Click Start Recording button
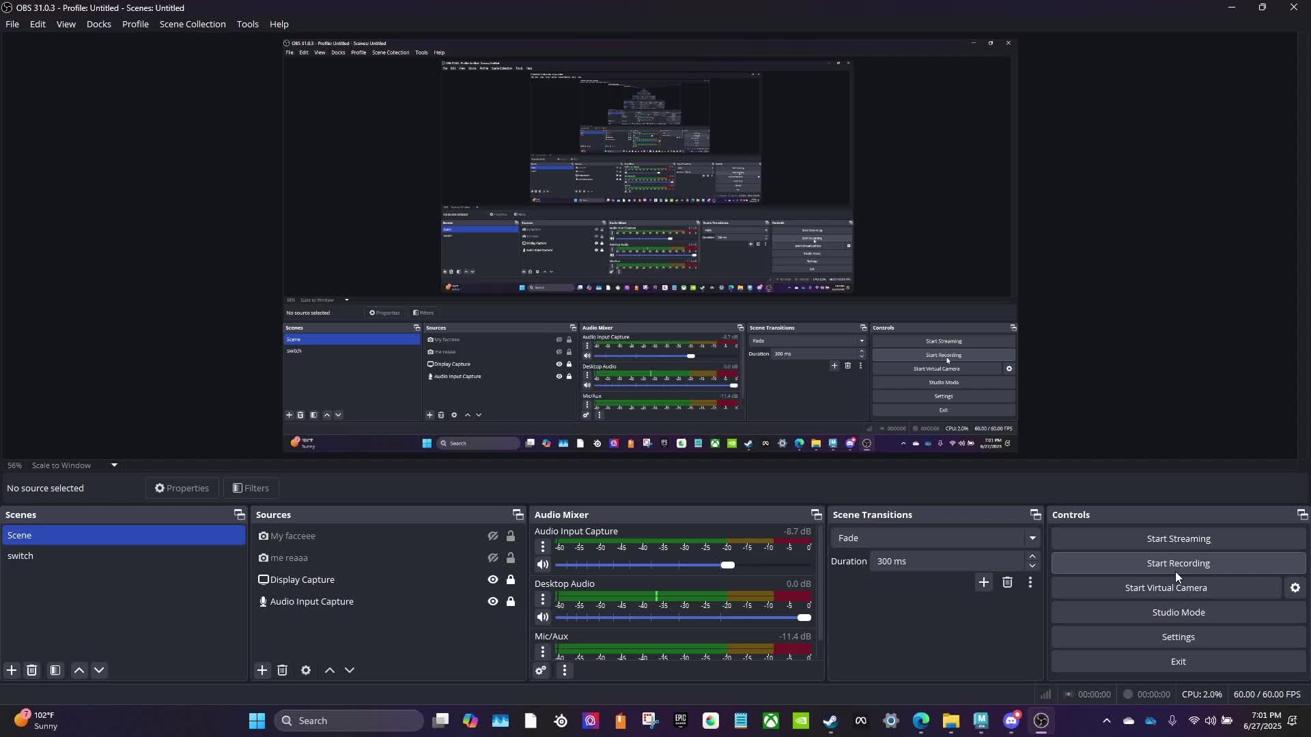This screenshot has width=1311, height=737. point(1178,564)
